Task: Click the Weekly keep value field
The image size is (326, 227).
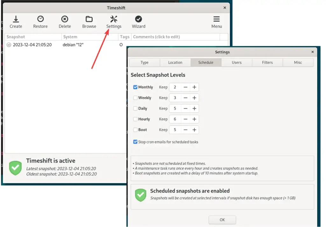Action: click(175, 98)
